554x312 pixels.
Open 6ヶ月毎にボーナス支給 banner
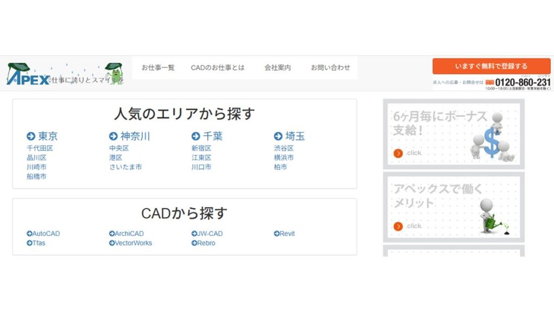point(454,134)
